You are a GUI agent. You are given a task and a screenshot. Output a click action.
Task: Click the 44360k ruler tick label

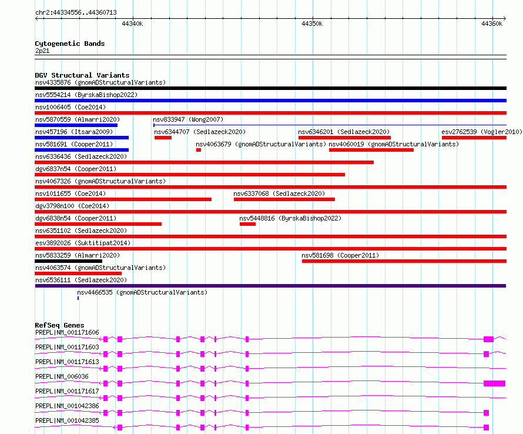(492, 24)
